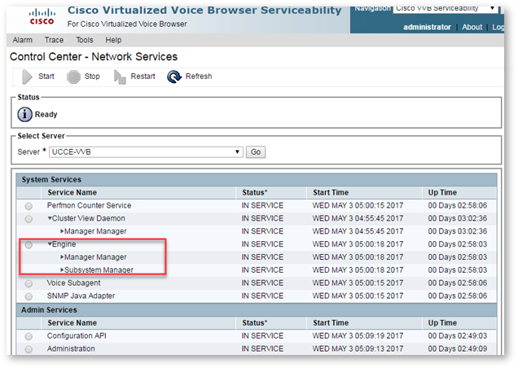Click the Stop toolbar label
The height and width of the screenshot is (368, 518).
click(x=92, y=77)
